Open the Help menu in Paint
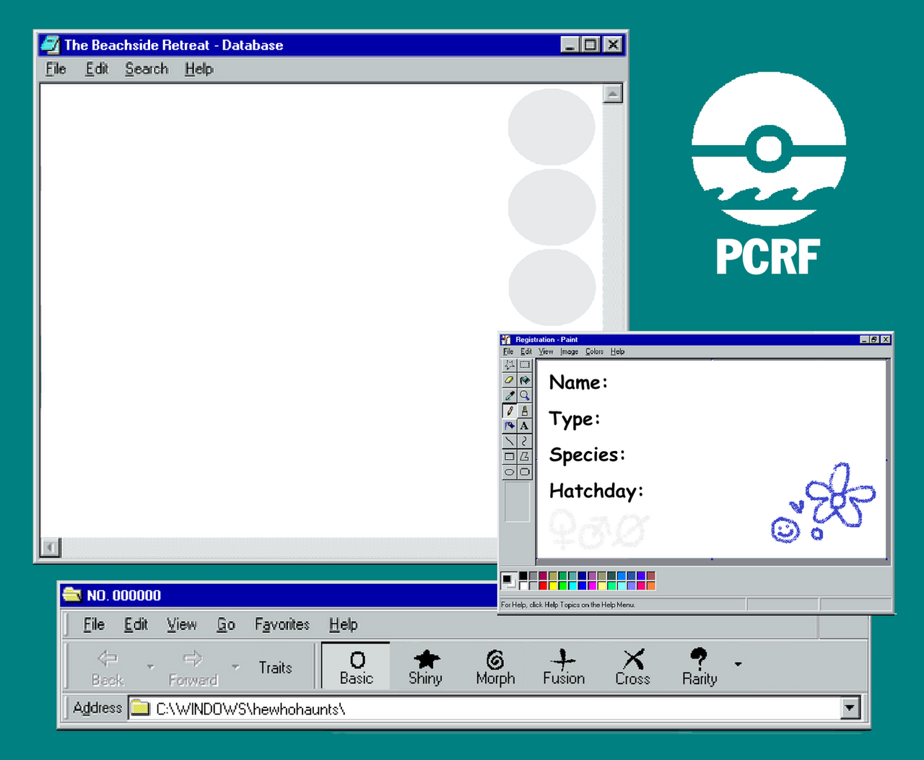 [617, 351]
